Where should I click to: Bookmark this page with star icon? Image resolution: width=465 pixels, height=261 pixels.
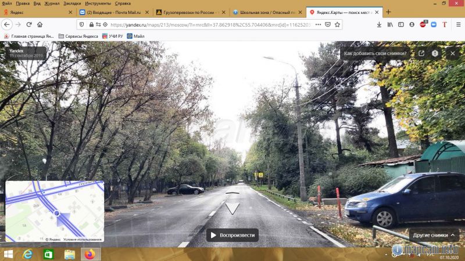tap(337, 24)
